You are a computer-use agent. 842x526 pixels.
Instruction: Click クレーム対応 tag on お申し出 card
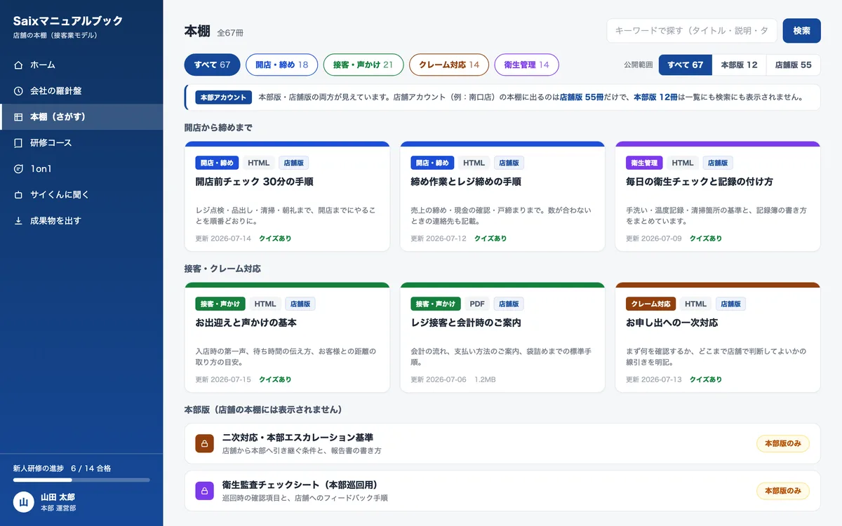point(650,304)
